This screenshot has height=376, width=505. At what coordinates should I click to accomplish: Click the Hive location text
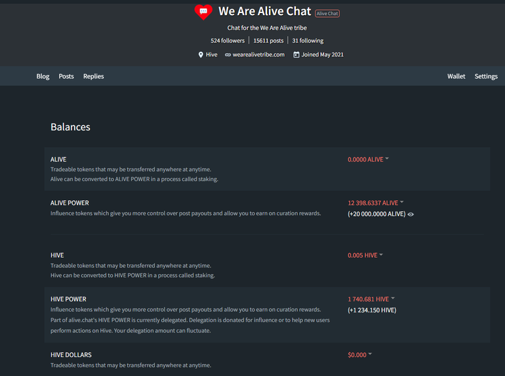pyautogui.click(x=212, y=54)
